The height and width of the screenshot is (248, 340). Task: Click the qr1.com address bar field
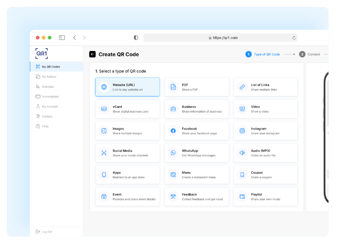point(221,38)
